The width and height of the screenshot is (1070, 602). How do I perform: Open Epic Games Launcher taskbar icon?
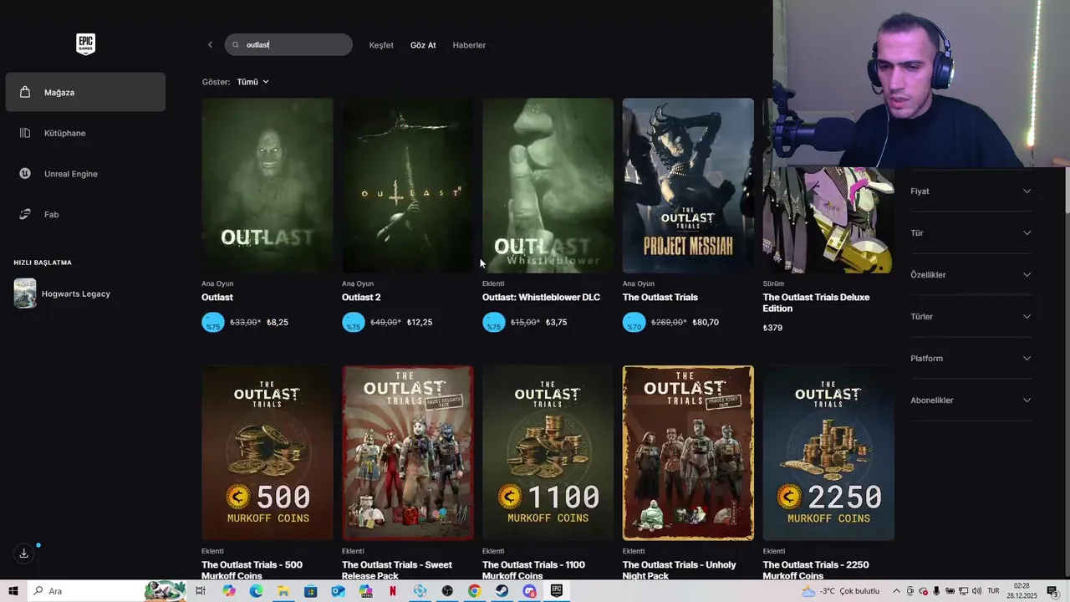557,591
